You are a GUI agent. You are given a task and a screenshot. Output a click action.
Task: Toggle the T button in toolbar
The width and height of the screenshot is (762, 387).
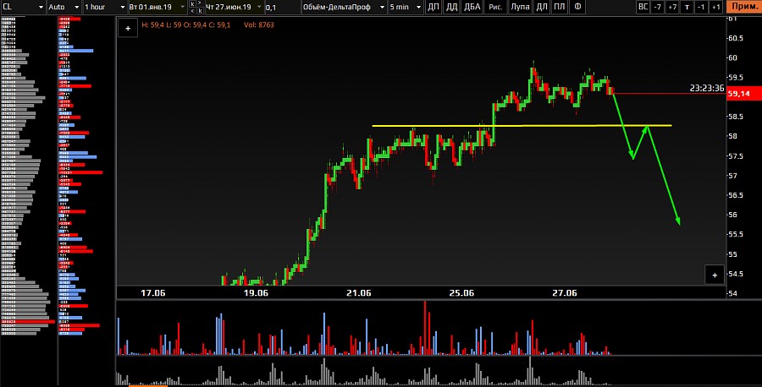click(686, 7)
